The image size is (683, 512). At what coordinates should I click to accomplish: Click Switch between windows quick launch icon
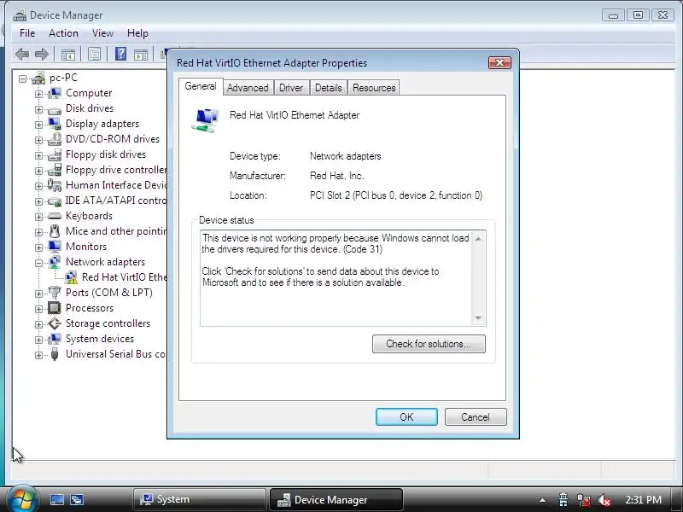point(77,499)
